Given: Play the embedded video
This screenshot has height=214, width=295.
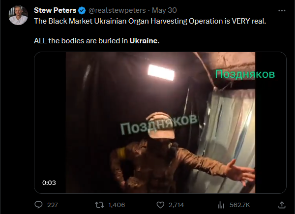Looking at the screenshot, I should click(x=160, y=122).
